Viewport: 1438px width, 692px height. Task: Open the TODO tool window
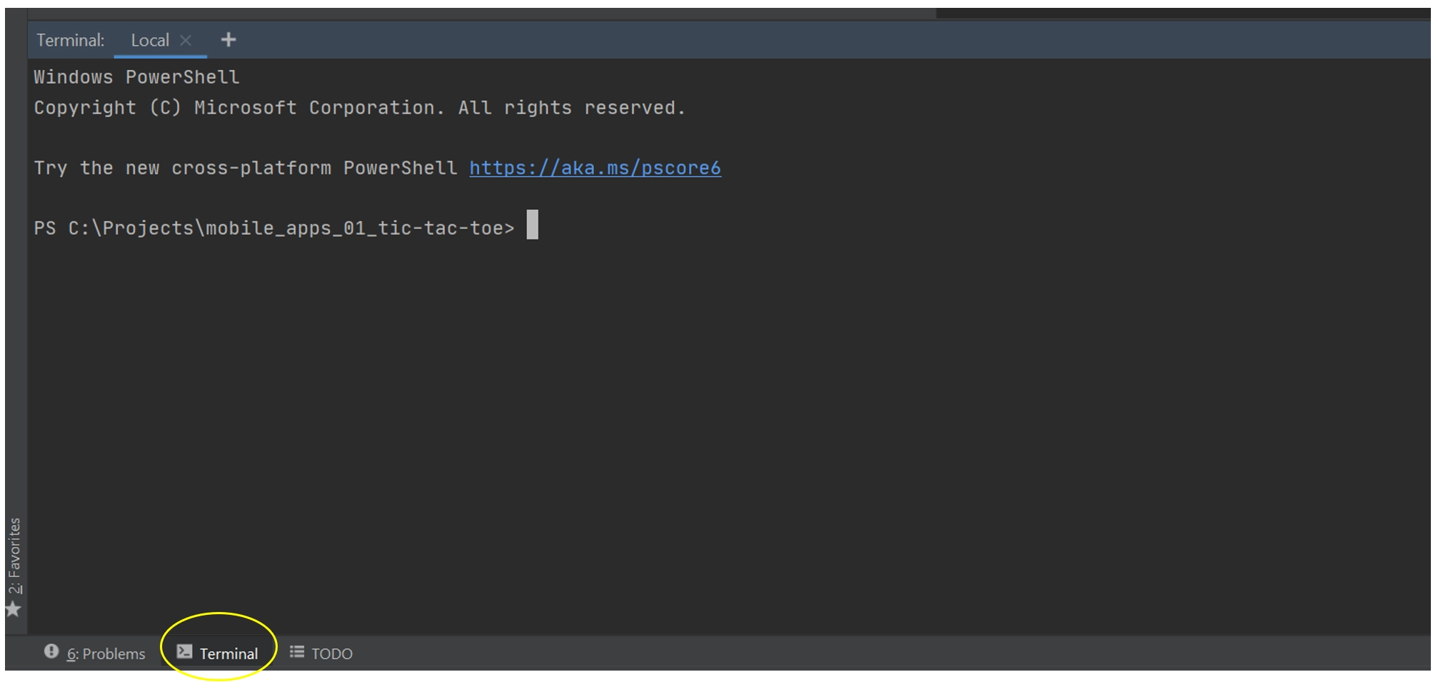click(x=332, y=653)
